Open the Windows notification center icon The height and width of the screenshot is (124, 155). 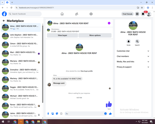(x=151, y=122)
